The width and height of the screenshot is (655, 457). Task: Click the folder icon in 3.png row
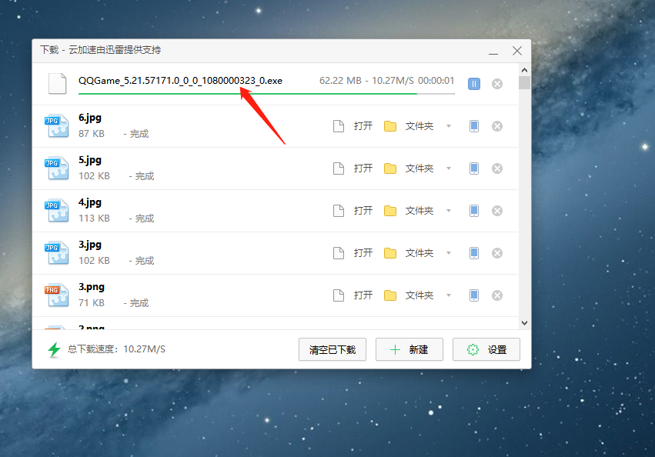coord(390,295)
